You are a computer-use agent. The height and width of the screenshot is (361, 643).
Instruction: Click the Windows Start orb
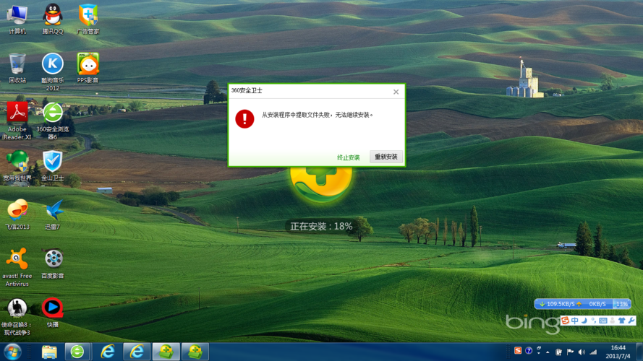(13, 352)
